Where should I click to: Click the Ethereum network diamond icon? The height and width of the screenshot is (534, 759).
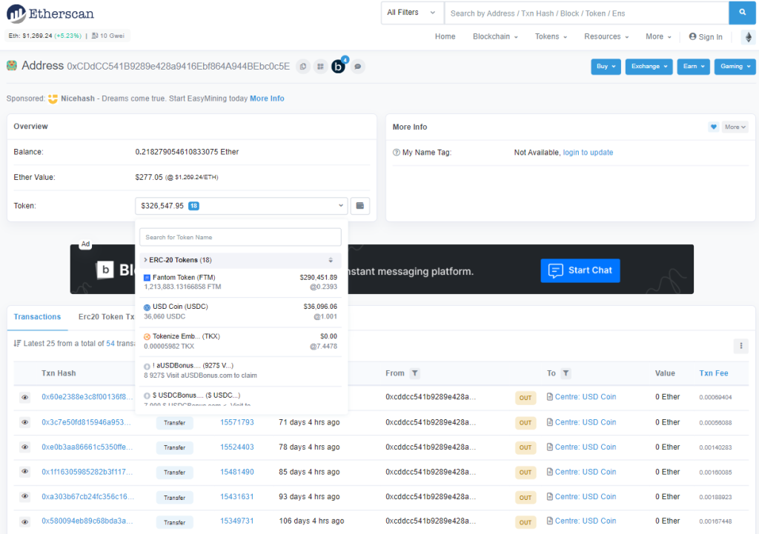749,37
